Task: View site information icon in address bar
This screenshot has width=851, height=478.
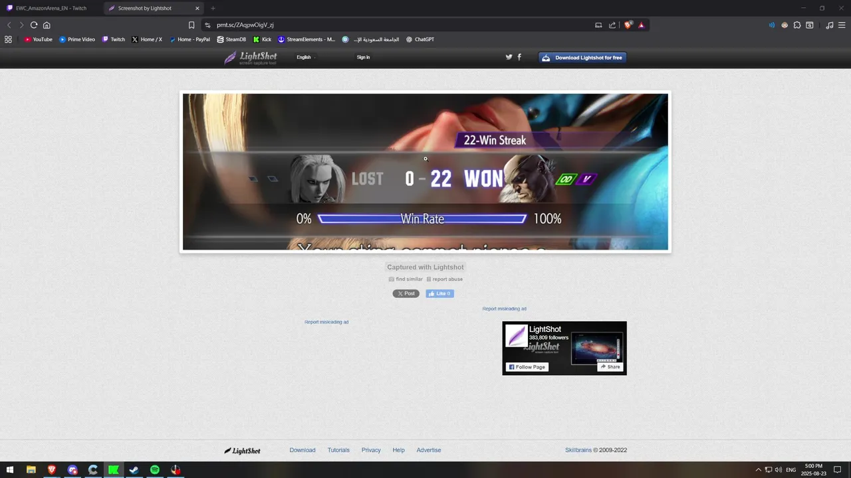Action: pos(207,25)
